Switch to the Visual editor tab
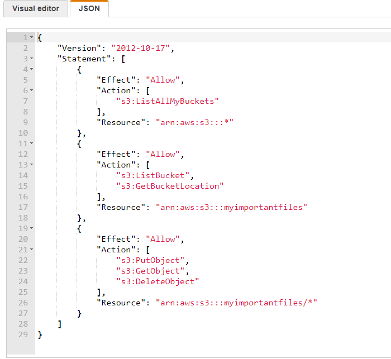This screenshot has width=391, height=359. (x=36, y=8)
